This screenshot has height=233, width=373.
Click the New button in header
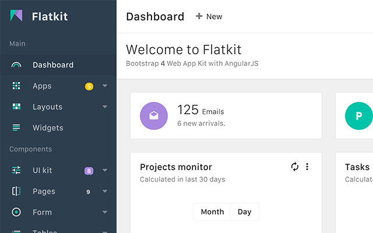click(x=209, y=16)
